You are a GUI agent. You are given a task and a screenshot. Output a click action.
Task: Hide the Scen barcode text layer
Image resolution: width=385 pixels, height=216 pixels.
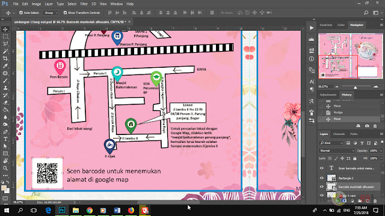[322, 168]
